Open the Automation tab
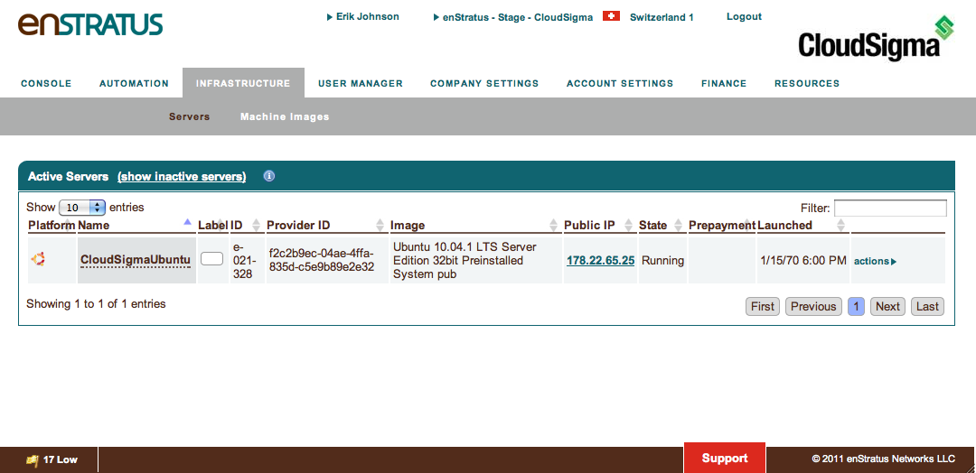 click(x=134, y=83)
